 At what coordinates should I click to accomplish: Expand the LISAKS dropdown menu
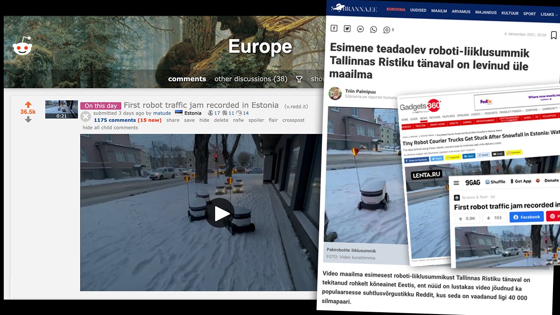[550, 15]
